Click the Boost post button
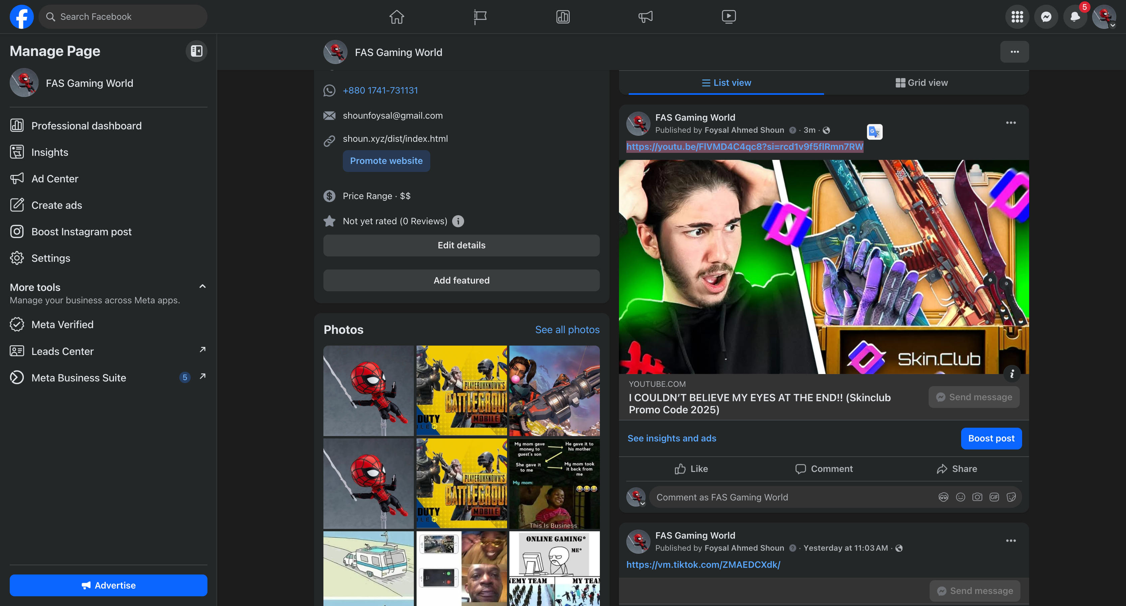 [991, 438]
